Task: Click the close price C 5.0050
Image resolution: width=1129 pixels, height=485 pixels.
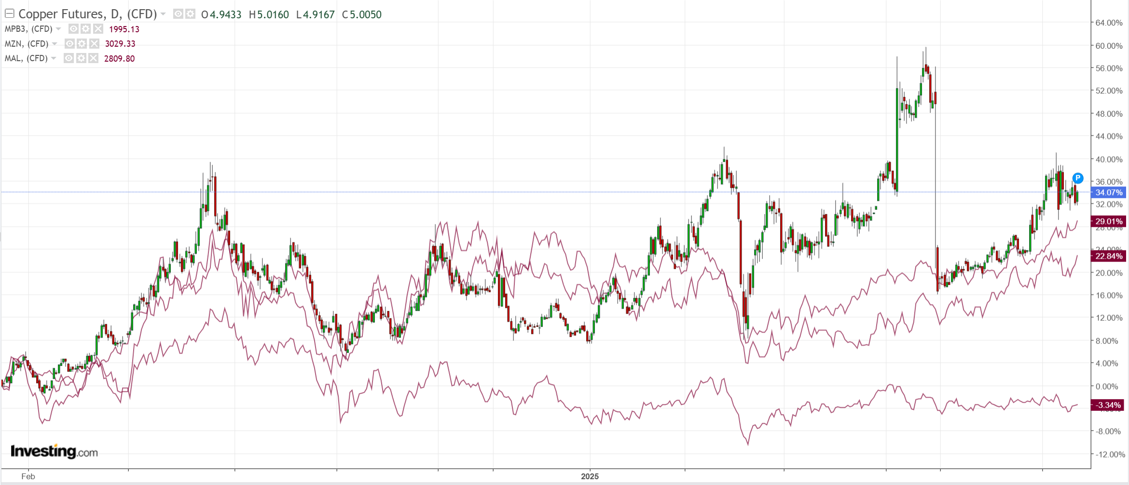Action: pos(362,14)
